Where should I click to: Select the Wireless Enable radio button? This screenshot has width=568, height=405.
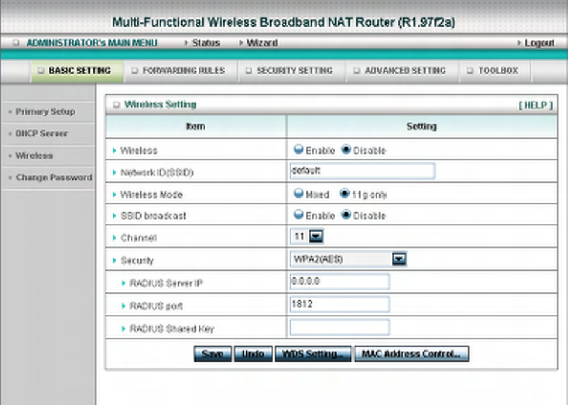(298, 149)
